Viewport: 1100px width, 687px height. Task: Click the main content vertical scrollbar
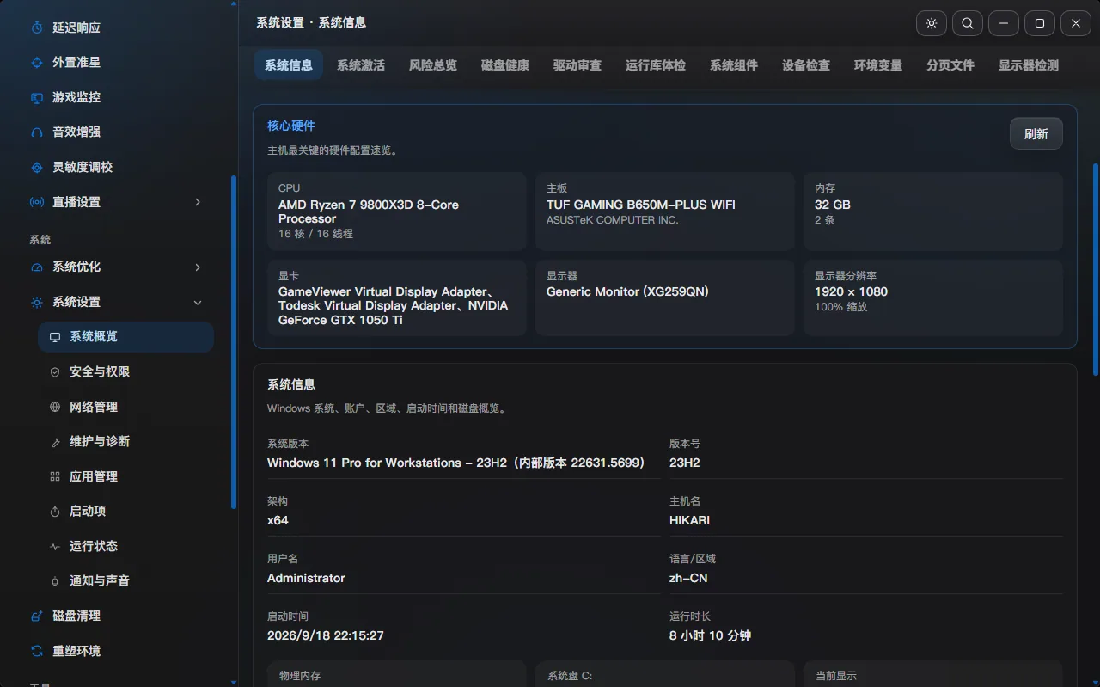(x=1095, y=269)
